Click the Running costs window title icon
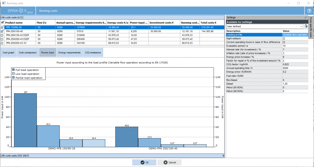 tap(3, 3)
